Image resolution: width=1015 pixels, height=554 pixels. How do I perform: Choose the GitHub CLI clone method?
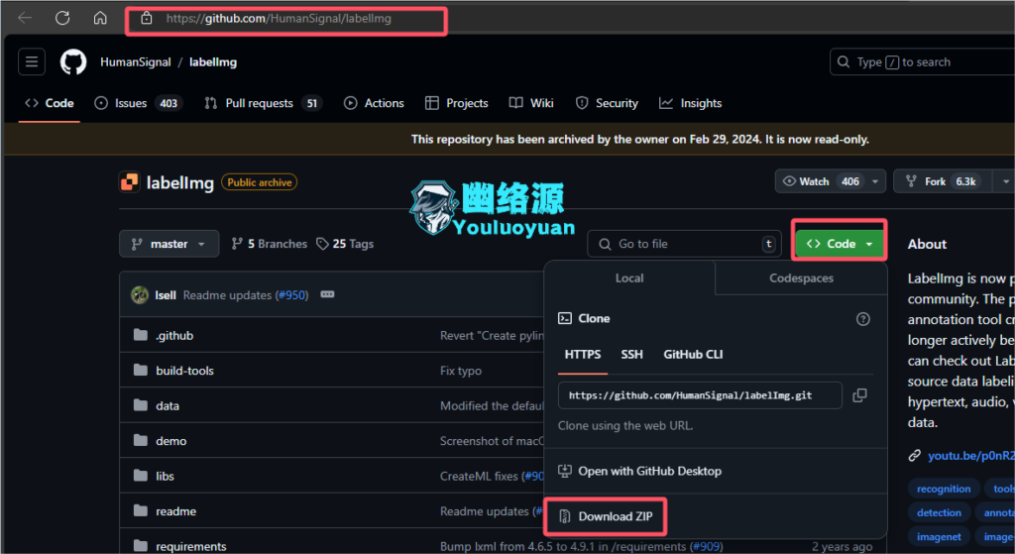point(693,355)
